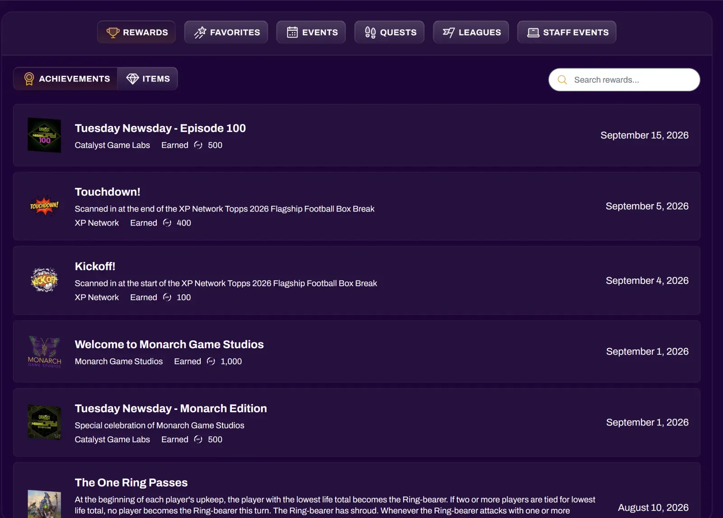Click the Tuesday Newsday Monarch Edition thumbnail
The height and width of the screenshot is (518, 723).
click(44, 422)
